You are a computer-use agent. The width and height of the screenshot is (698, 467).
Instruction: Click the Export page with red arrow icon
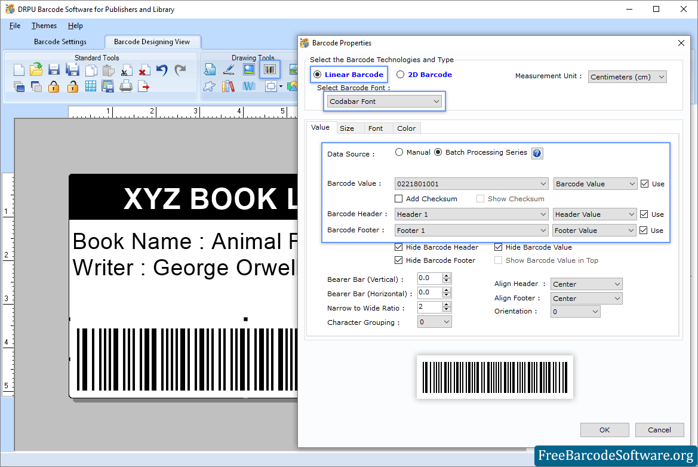(x=144, y=87)
